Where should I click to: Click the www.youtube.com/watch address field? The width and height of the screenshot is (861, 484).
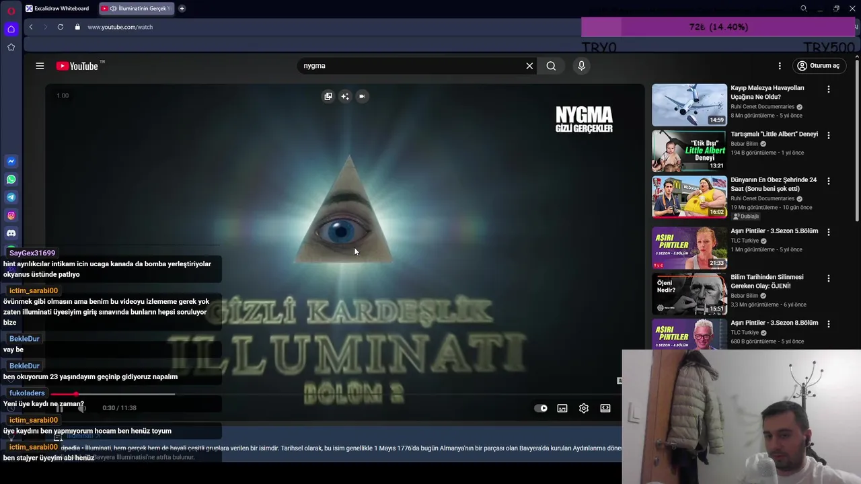120,27
